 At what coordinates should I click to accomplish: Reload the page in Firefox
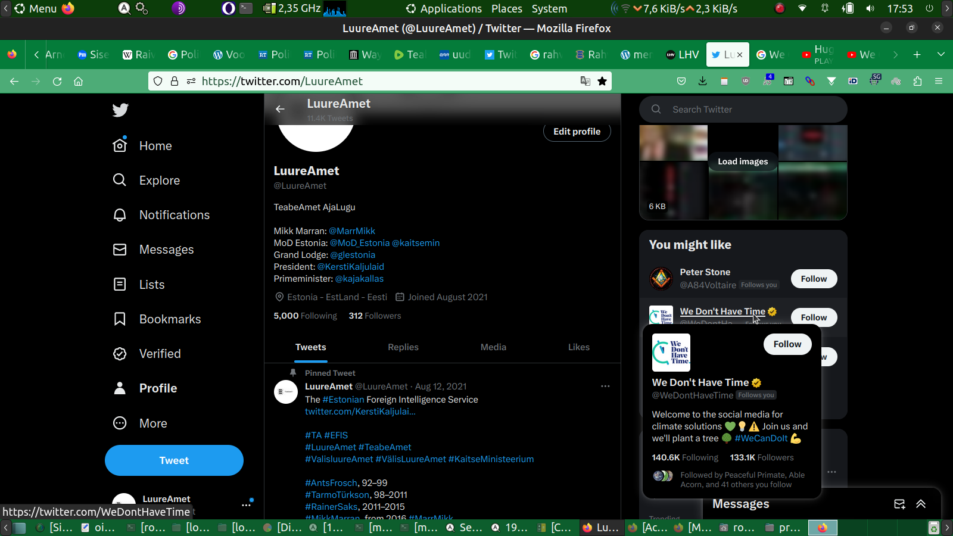pos(57,82)
